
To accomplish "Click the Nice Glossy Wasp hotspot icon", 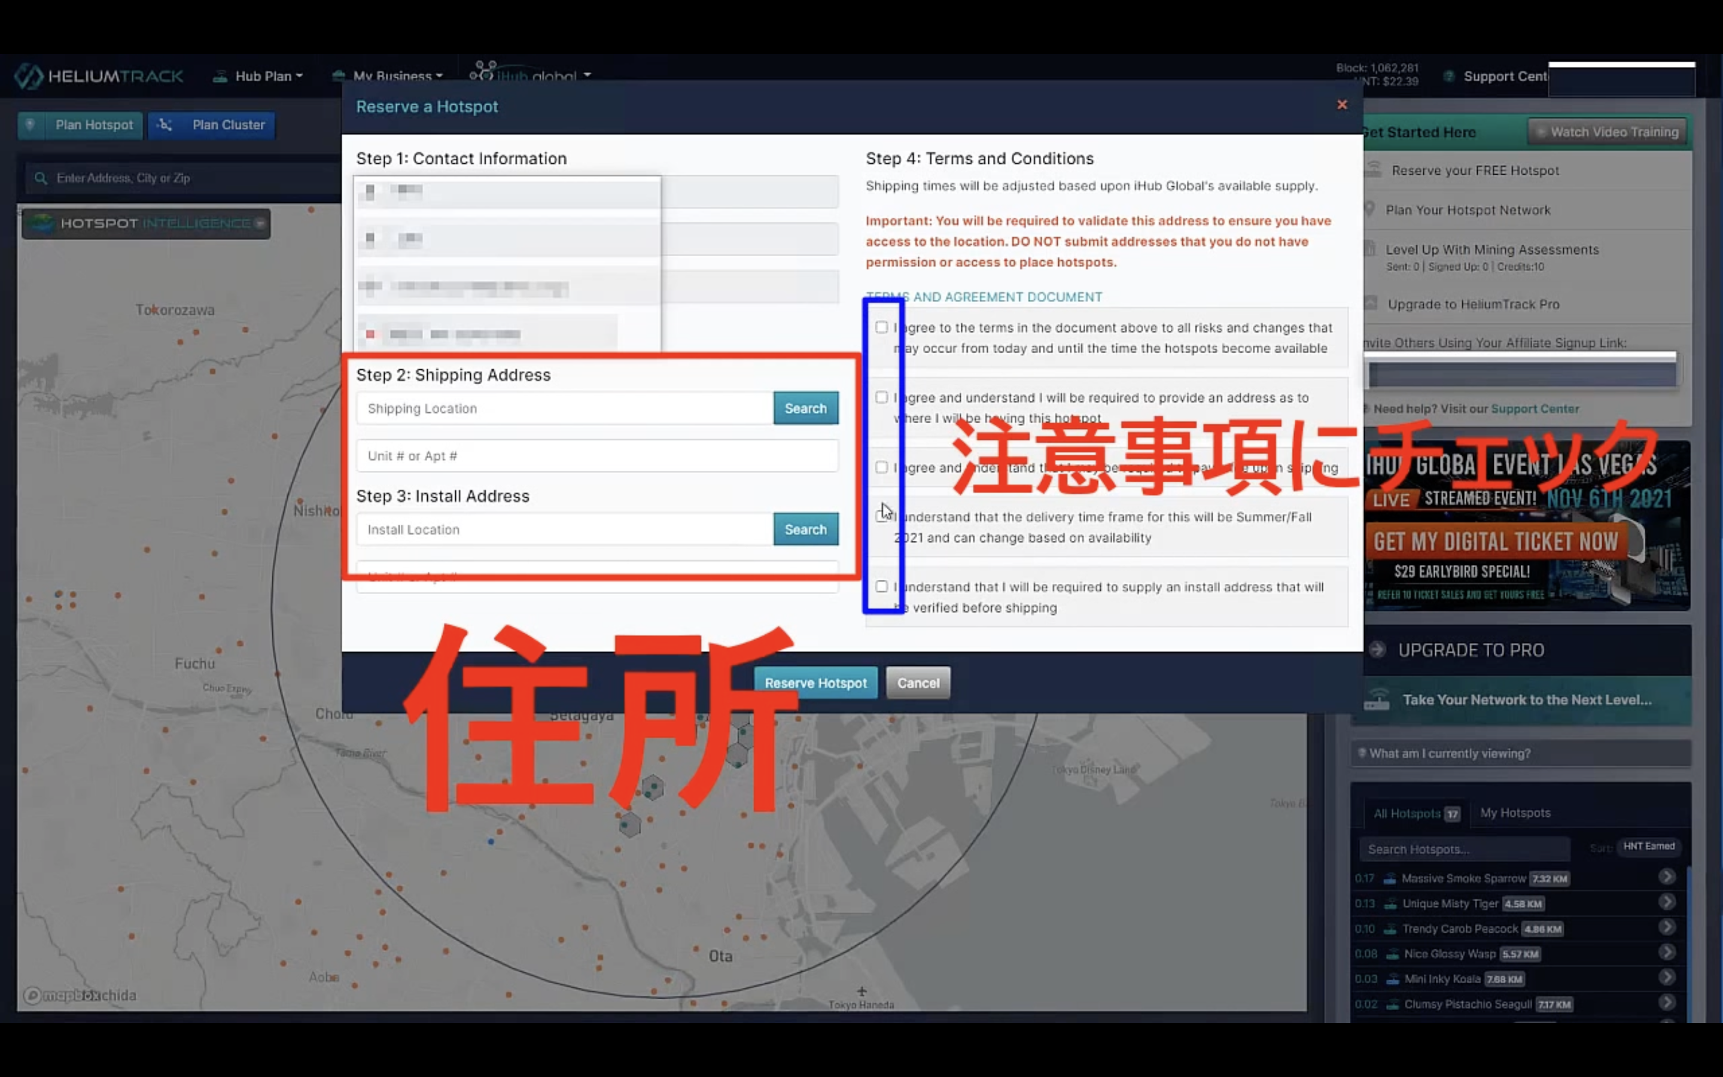I will coord(1391,954).
